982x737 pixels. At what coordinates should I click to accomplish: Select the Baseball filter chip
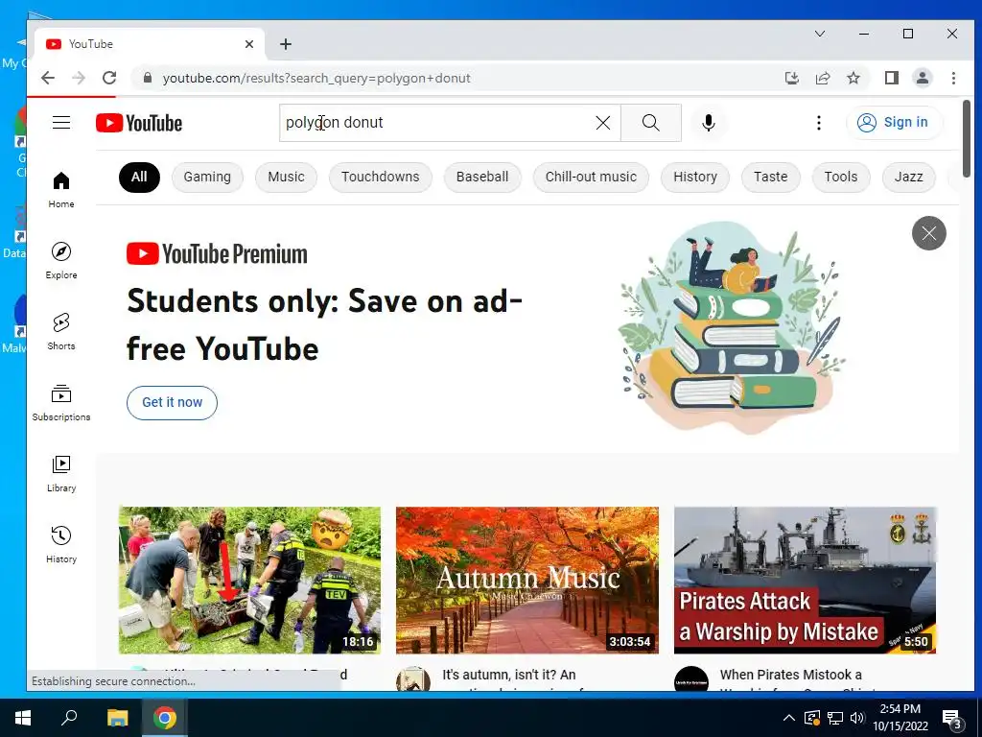pos(482,177)
